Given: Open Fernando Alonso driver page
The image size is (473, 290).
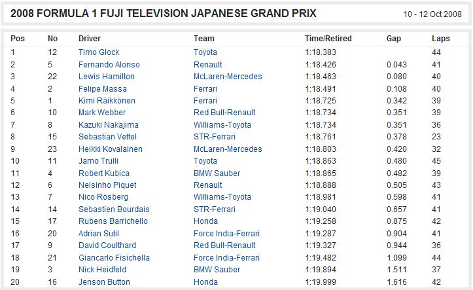Looking at the screenshot, I should pyautogui.click(x=109, y=65).
